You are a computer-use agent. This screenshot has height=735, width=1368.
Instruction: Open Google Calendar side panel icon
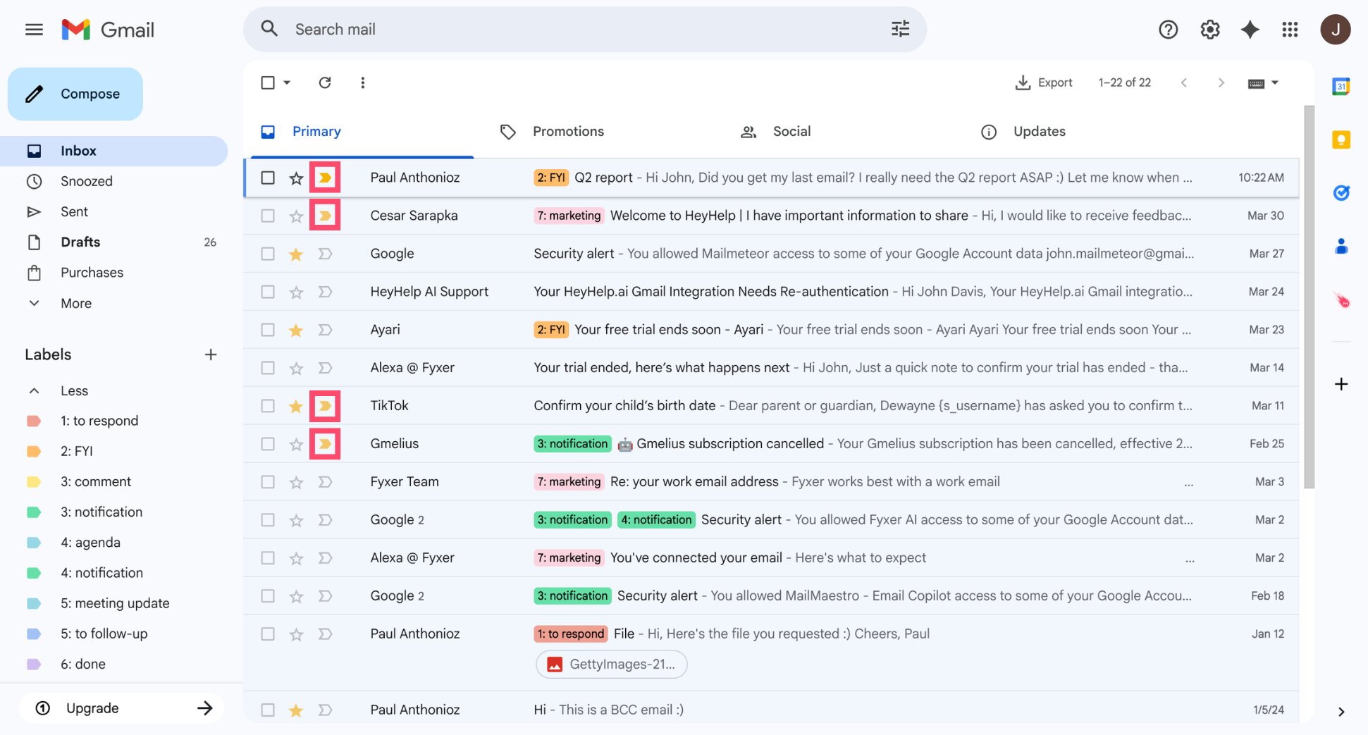pyautogui.click(x=1341, y=86)
